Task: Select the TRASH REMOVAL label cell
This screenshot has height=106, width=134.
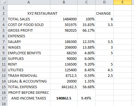Action: click(x=29, y=75)
